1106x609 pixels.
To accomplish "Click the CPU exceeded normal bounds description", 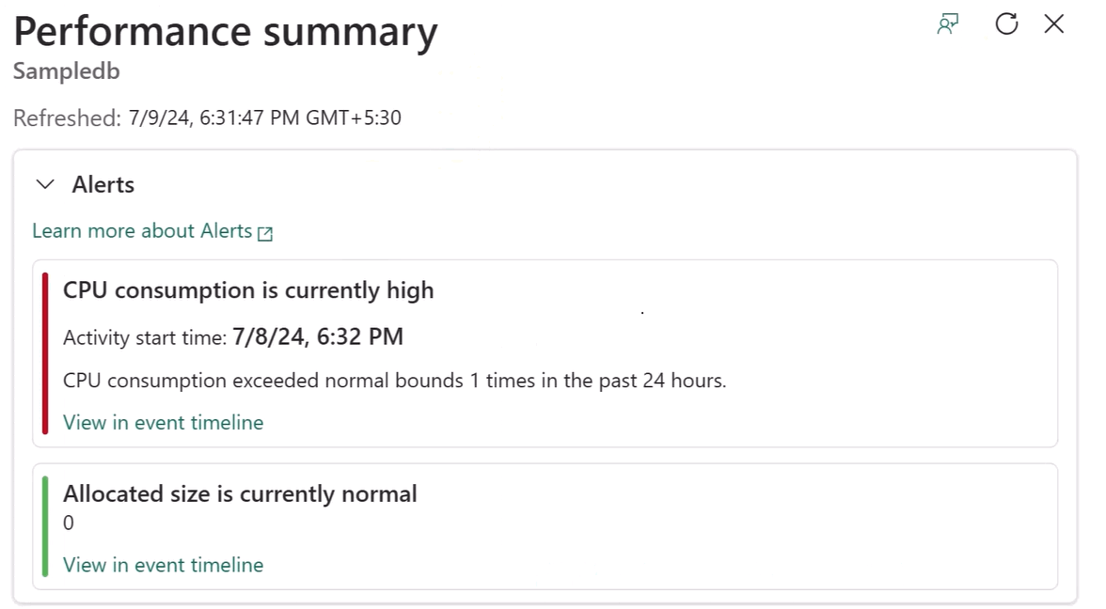I will point(394,381).
